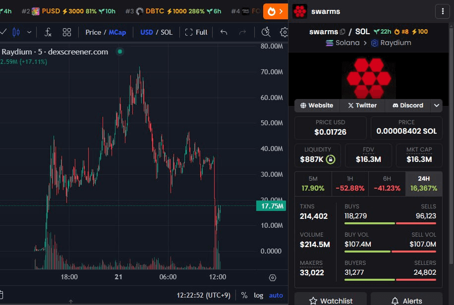
Task: Click the star icon on Watchlist
Action: (313, 301)
